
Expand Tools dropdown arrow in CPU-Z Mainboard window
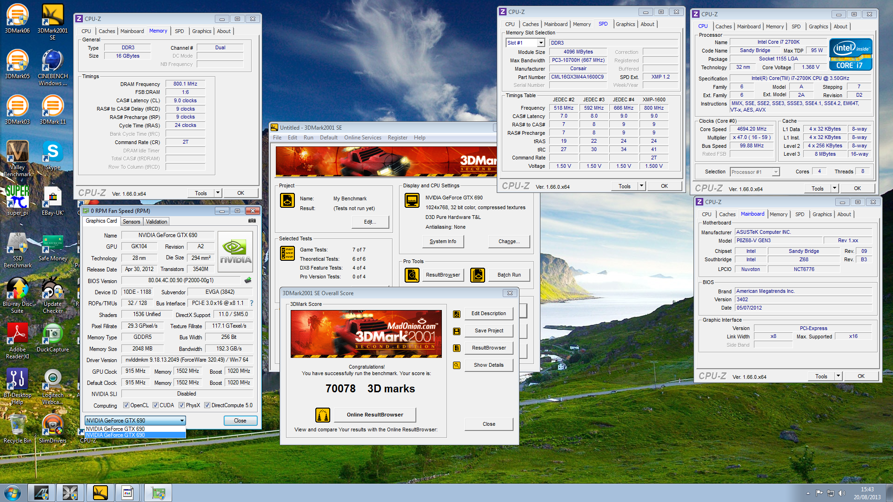(x=838, y=376)
